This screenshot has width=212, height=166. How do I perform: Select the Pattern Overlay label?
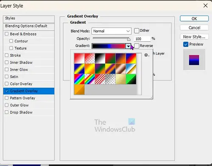(x=22, y=98)
